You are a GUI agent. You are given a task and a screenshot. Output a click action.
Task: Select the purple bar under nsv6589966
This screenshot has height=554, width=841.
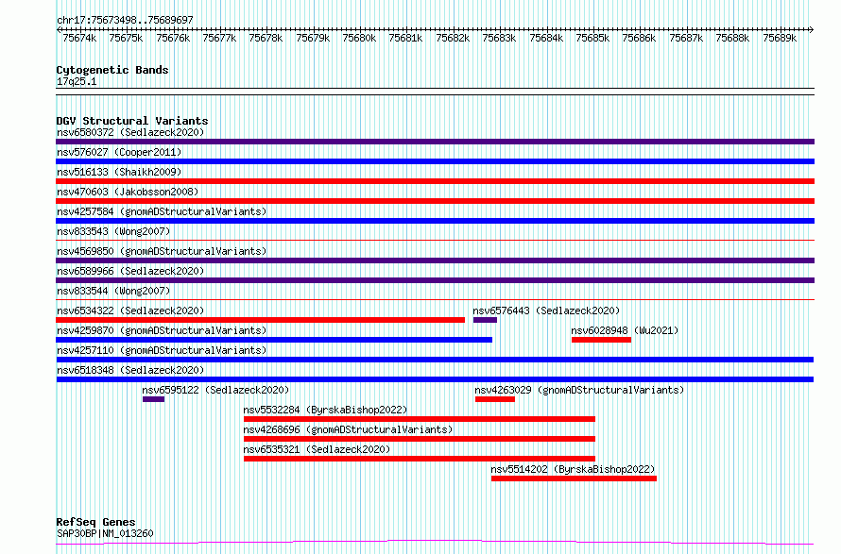pos(435,280)
